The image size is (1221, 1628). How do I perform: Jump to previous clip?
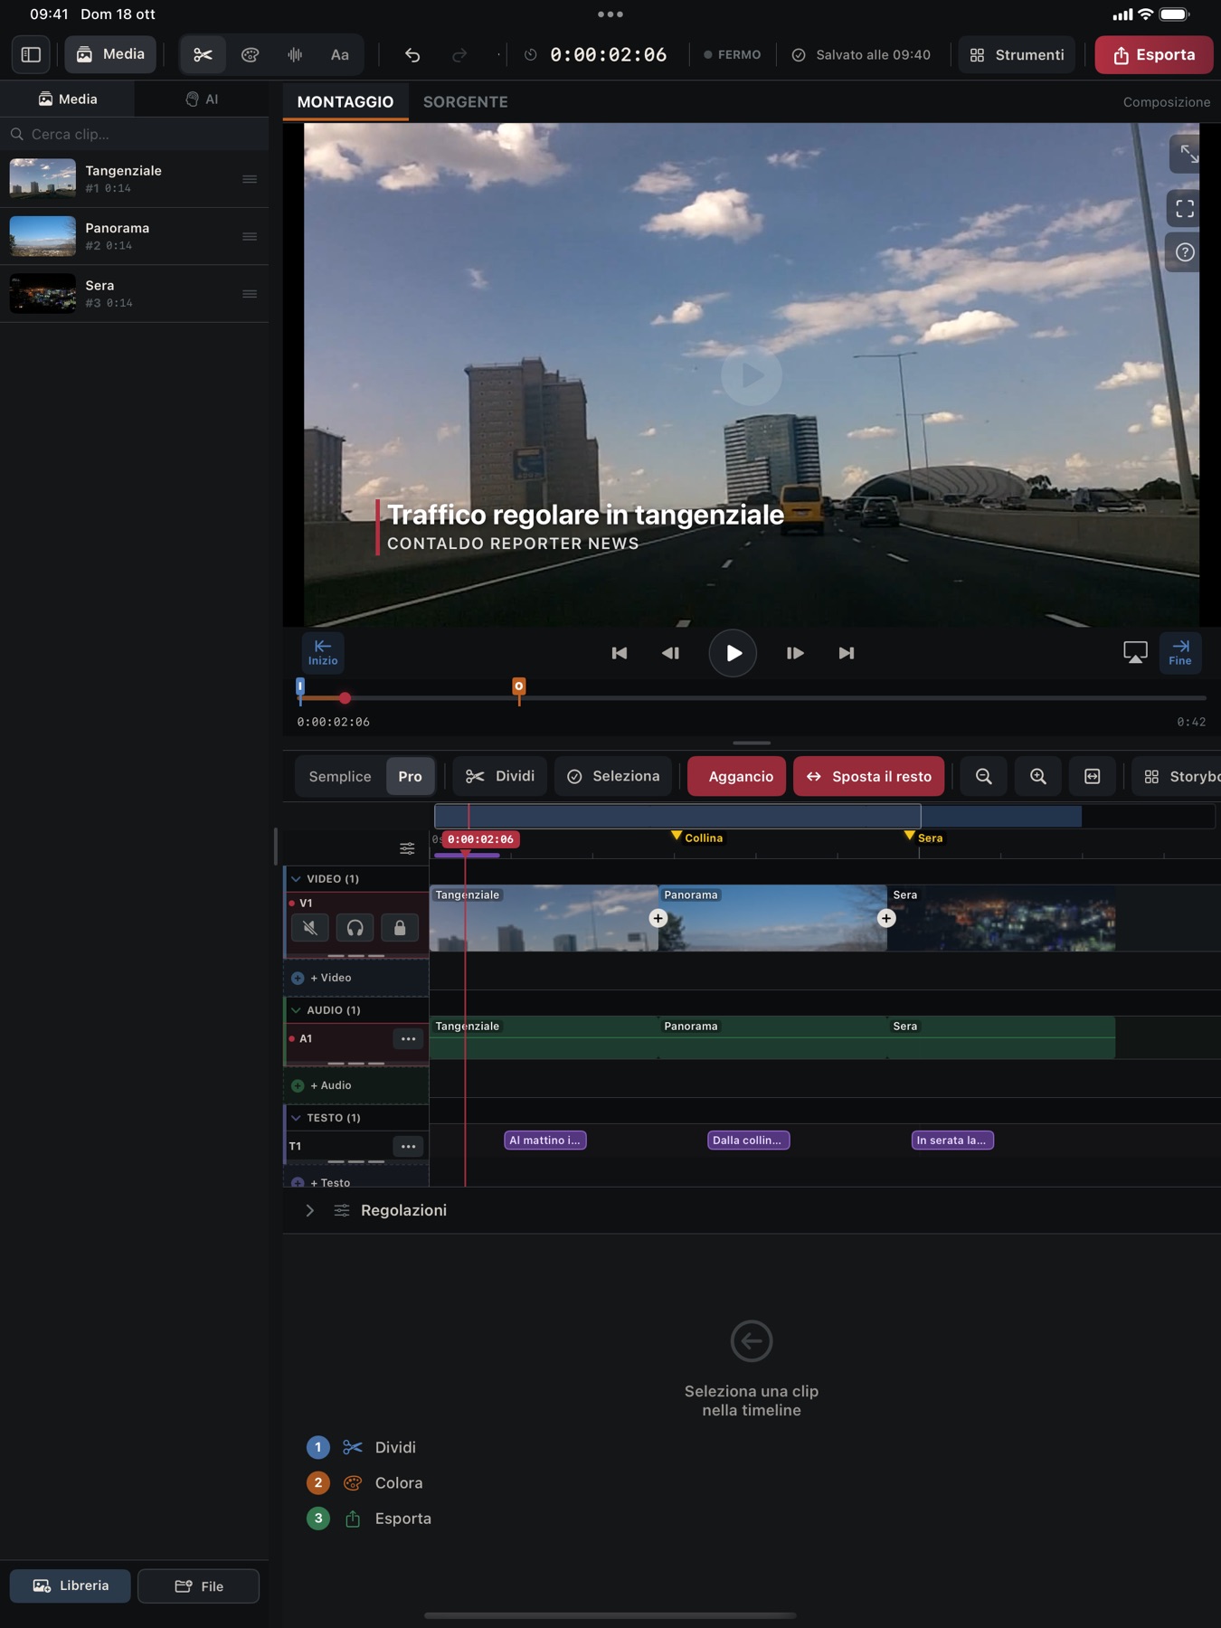620,653
